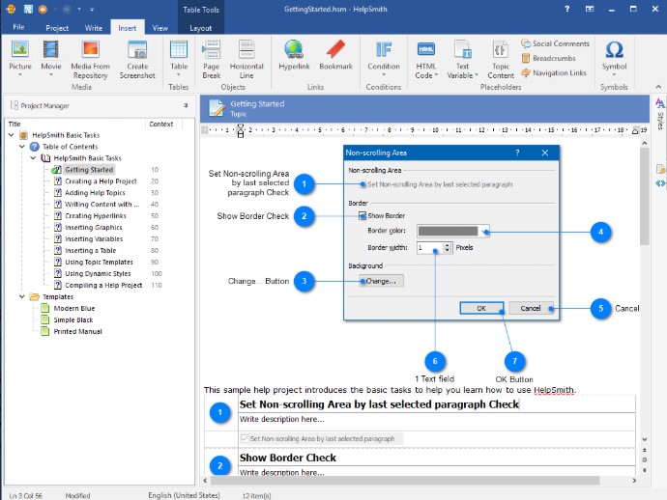
Task: Collapse the Templates folder in tree
Action: point(21,296)
